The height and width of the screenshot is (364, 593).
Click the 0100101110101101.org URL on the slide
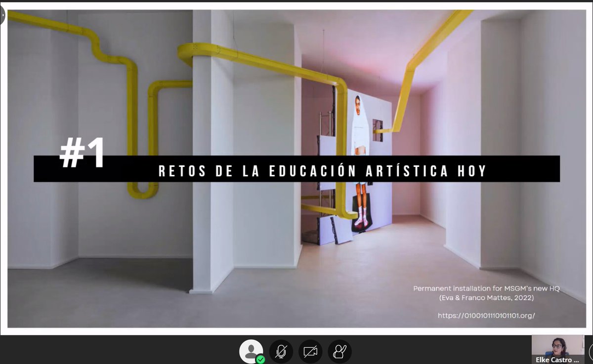point(486,315)
